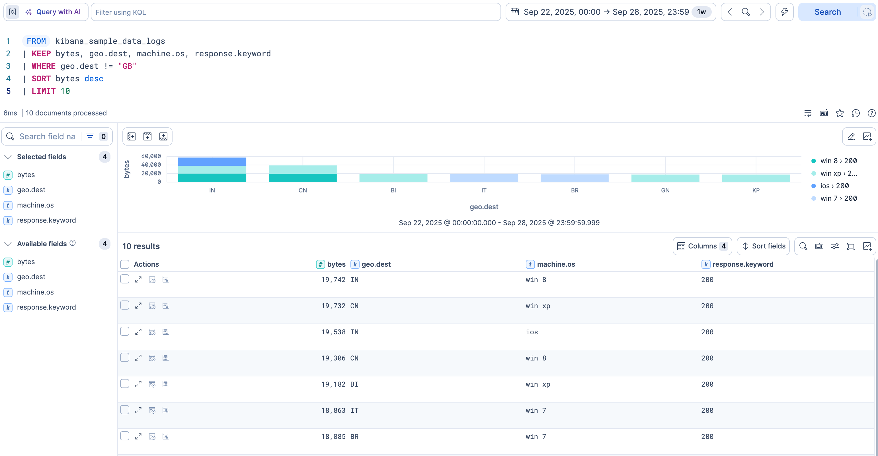This screenshot has width=878, height=456.
Task: Click the win xp legend color dot
Action: point(814,173)
